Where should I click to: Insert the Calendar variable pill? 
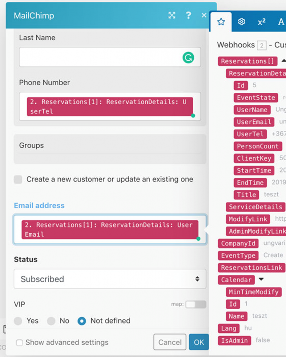(236, 280)
